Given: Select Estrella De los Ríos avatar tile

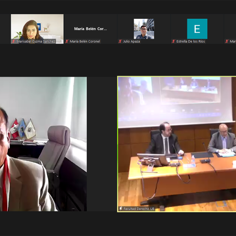Looking at the screenshot, I should (x=197, y=29).
